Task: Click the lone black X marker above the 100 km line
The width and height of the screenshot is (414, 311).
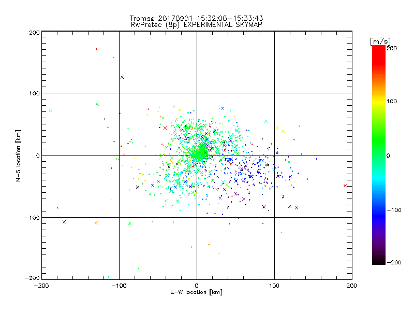Action: [122, 77]
